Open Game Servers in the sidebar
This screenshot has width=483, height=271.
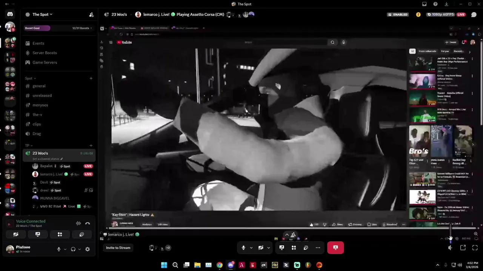click(58, 62)
